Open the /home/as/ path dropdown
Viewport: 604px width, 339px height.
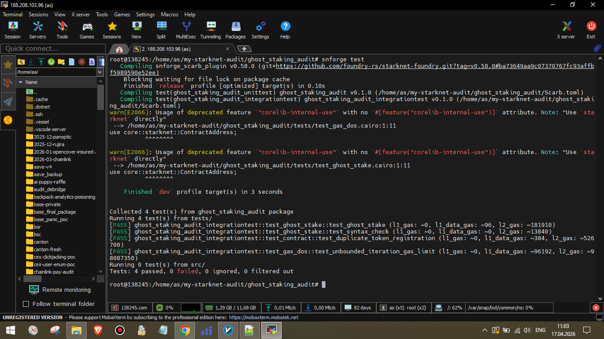(x=99, y=72)
